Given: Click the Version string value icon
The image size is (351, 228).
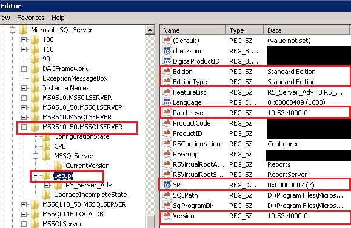Looking at the screenshot, I should click(x=167, y=215).
